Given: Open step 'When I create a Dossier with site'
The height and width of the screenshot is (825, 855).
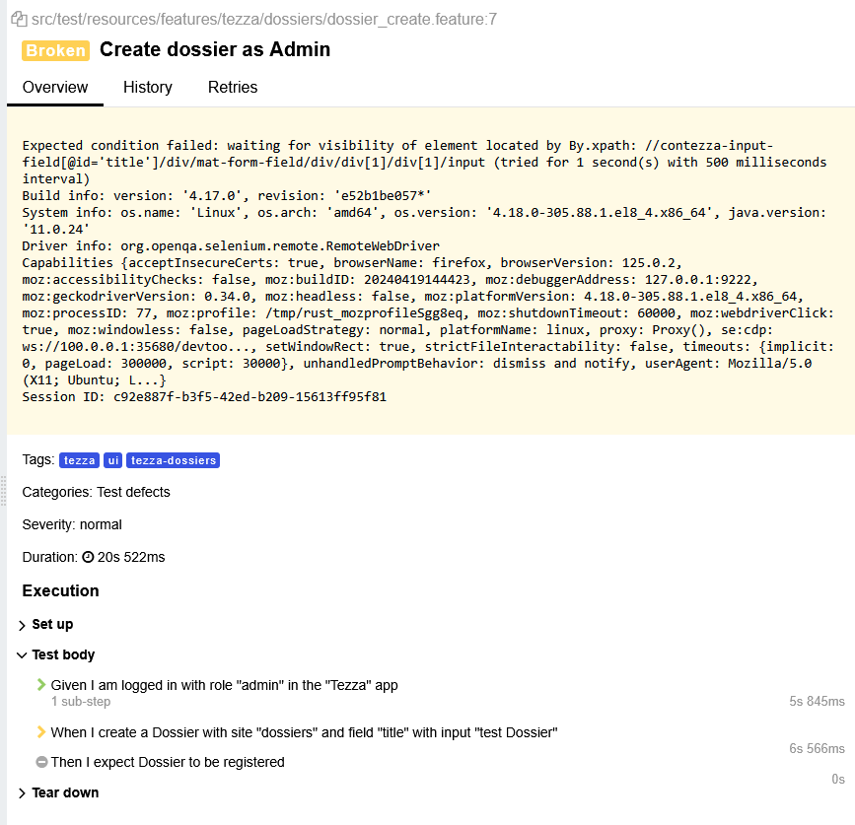Looking at the screenshot, I should [305, 732].
